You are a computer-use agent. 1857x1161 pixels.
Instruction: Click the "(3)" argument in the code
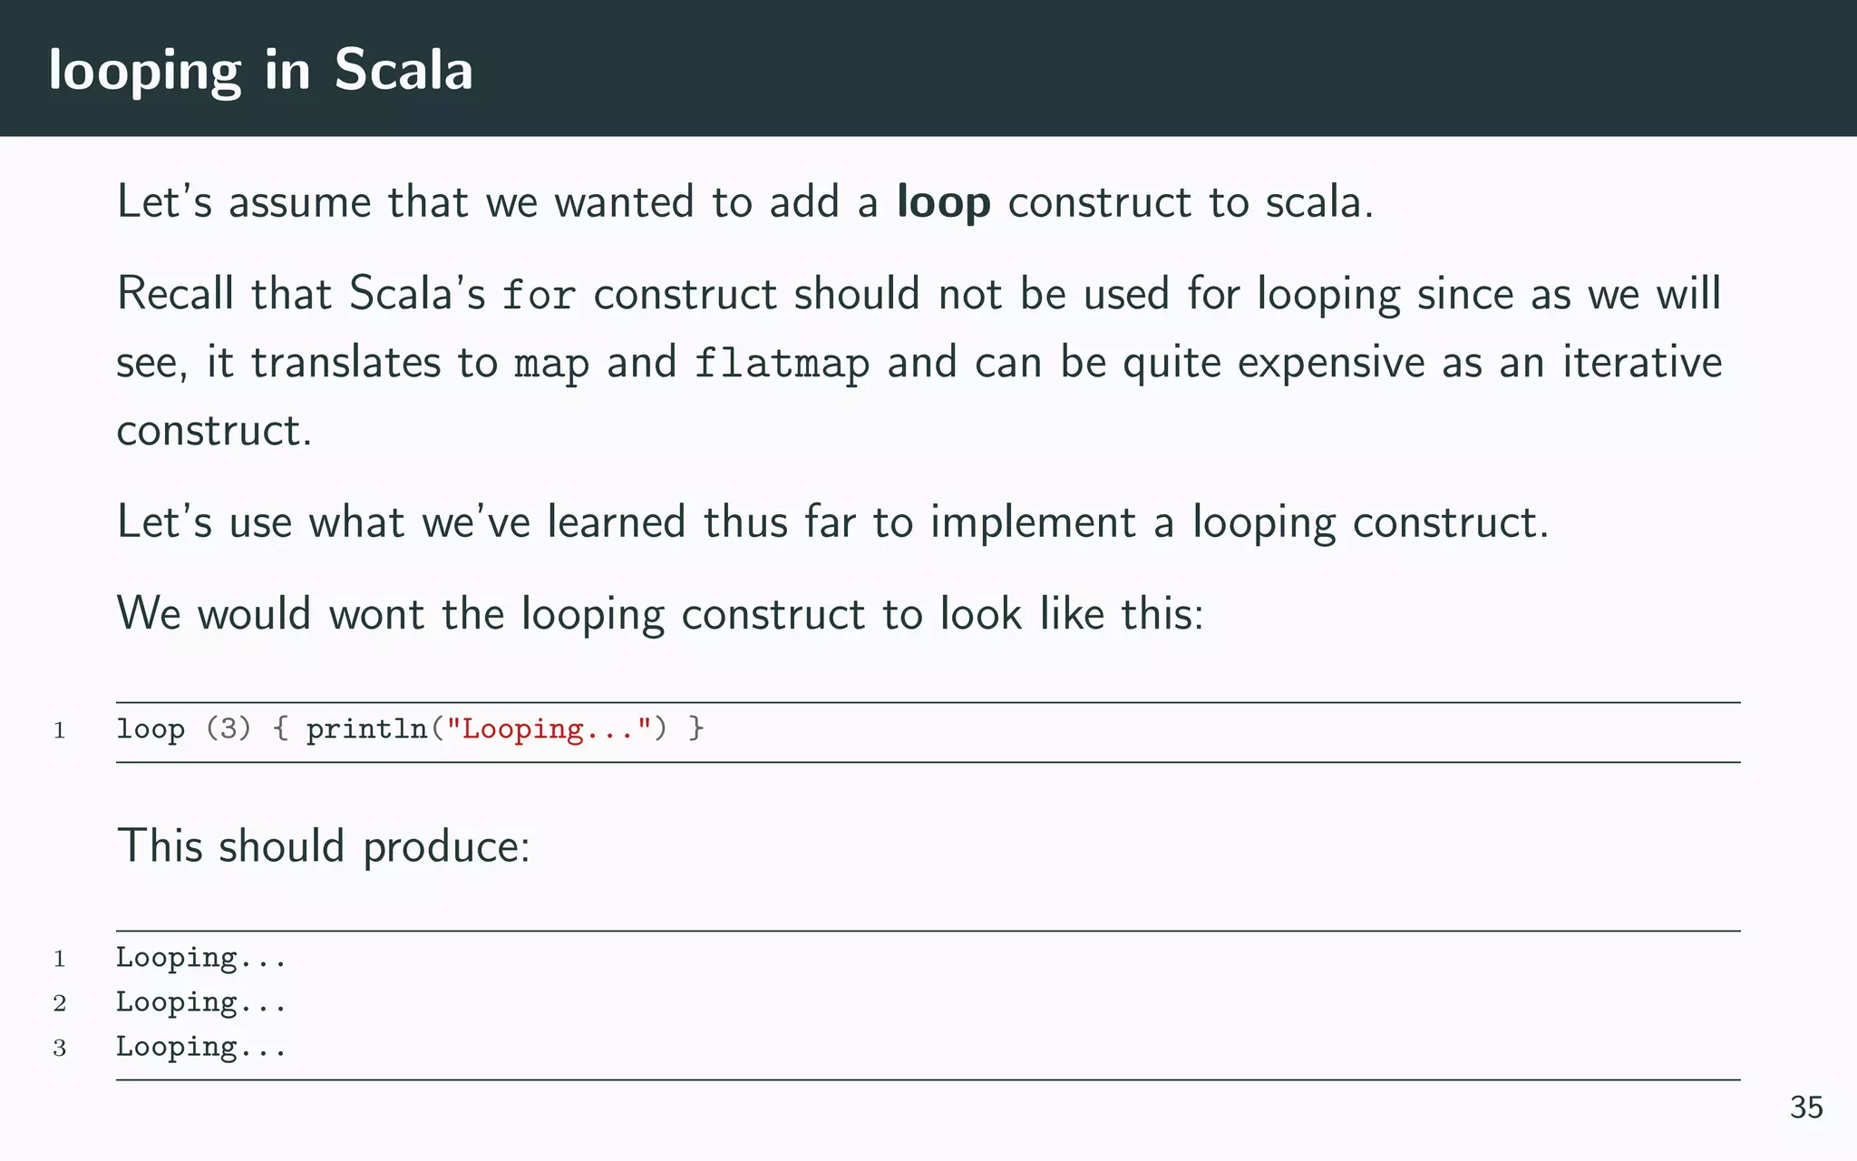coord(228,728)
